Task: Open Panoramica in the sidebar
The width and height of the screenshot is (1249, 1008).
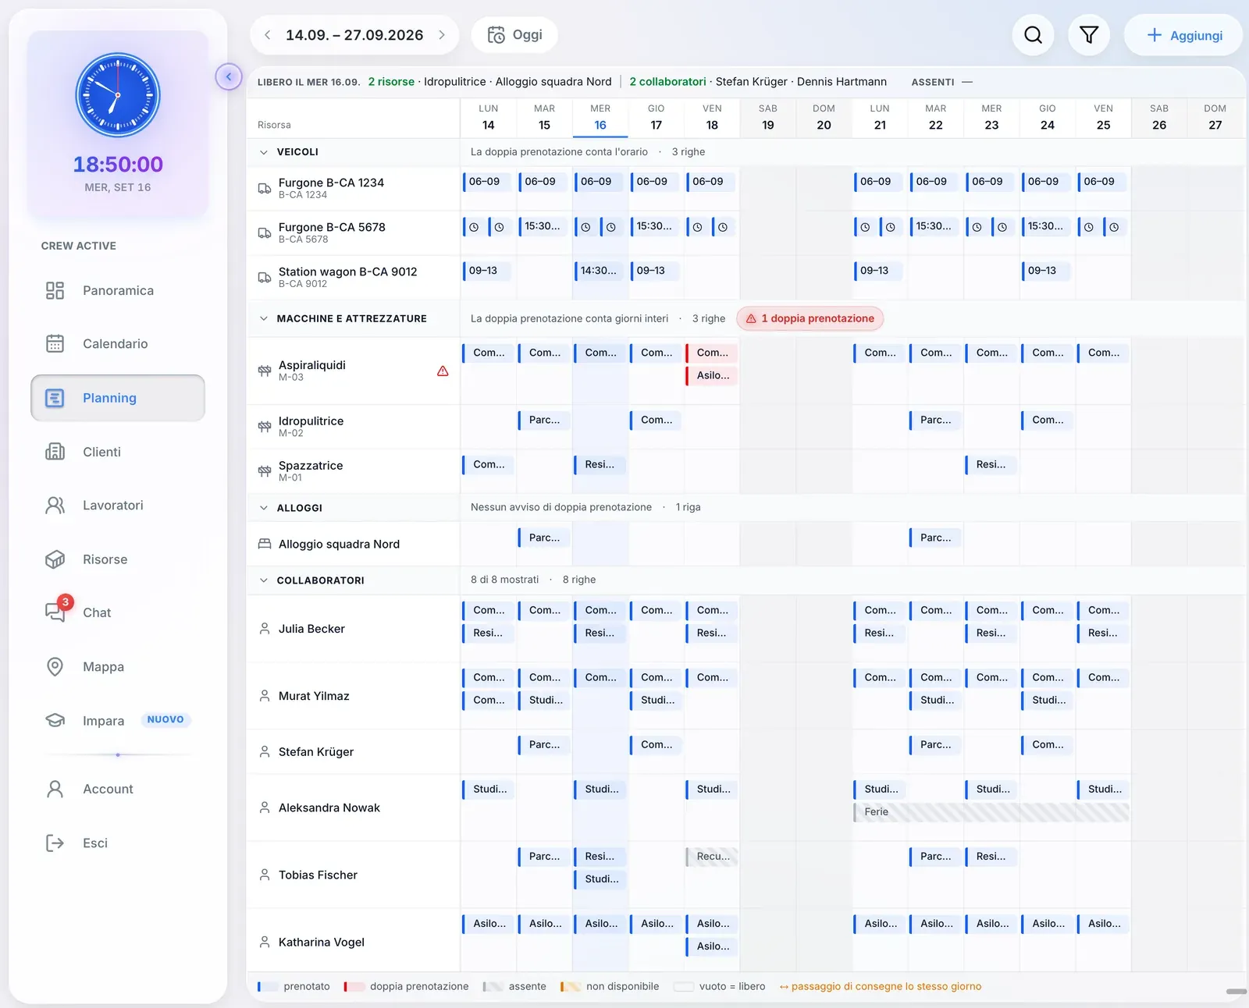Action: 118,290
